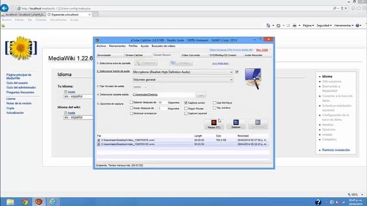Click the aTube Catcher title bar icon

pos(97,40)
